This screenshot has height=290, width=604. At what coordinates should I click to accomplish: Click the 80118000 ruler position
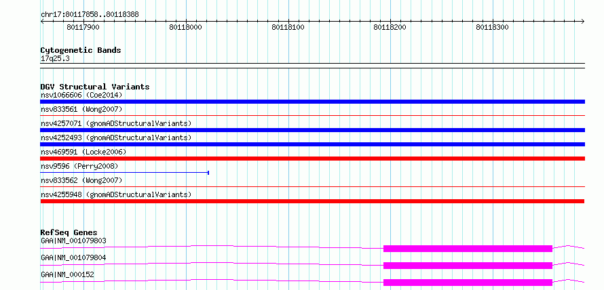(186, 27)
